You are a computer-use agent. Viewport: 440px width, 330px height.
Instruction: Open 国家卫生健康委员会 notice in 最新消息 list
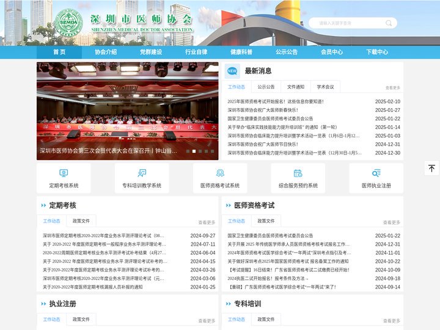click(270, 119)
